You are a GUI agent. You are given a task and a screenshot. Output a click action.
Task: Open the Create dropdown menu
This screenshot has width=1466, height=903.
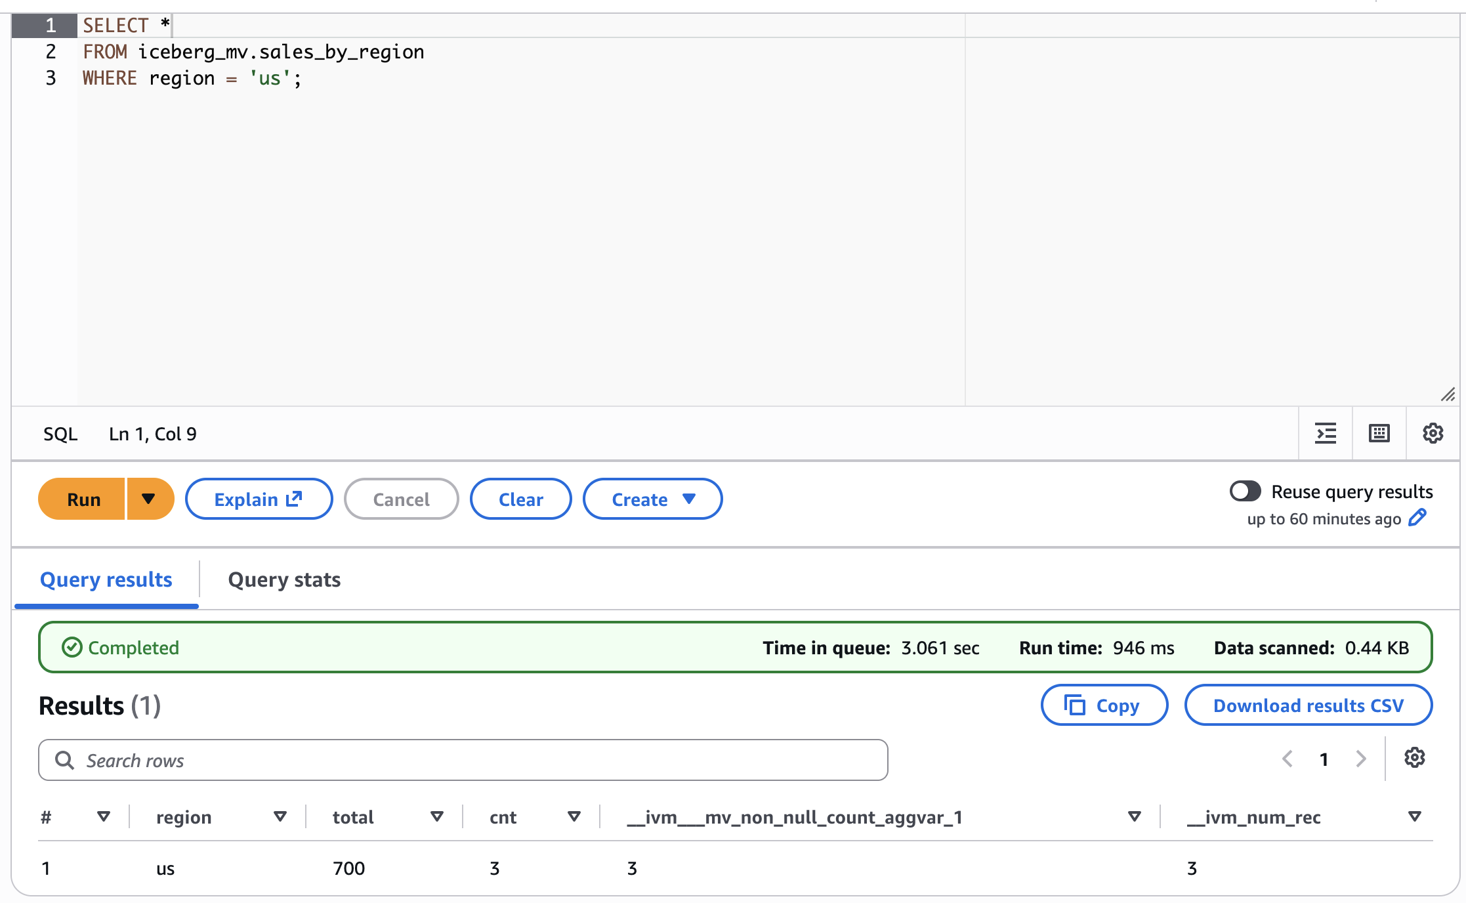pos(652,499)
